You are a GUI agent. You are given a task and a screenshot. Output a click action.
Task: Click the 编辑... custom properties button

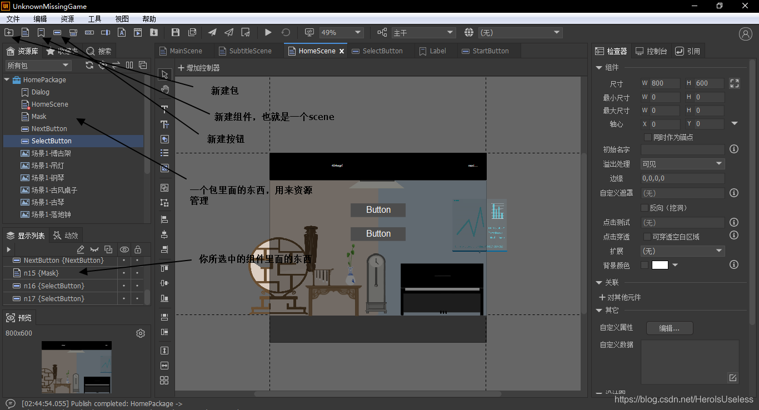(x=669, y=328)
